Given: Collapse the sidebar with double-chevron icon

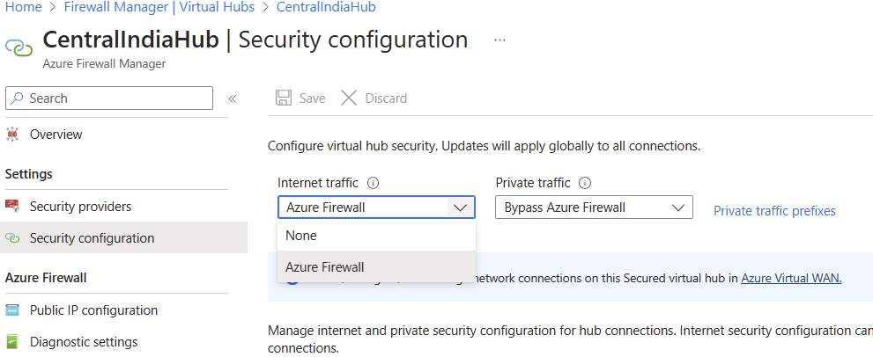Looking at the screenshot, I should pos(233,98).
